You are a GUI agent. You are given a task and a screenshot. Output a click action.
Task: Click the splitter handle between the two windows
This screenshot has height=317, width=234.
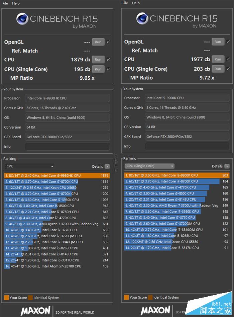[x=116, y=163]
